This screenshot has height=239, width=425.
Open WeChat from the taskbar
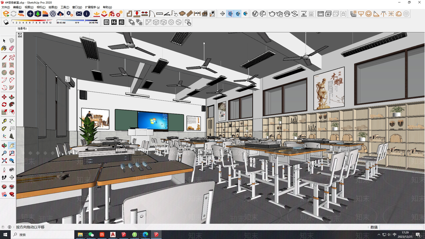tap(91, 235)
